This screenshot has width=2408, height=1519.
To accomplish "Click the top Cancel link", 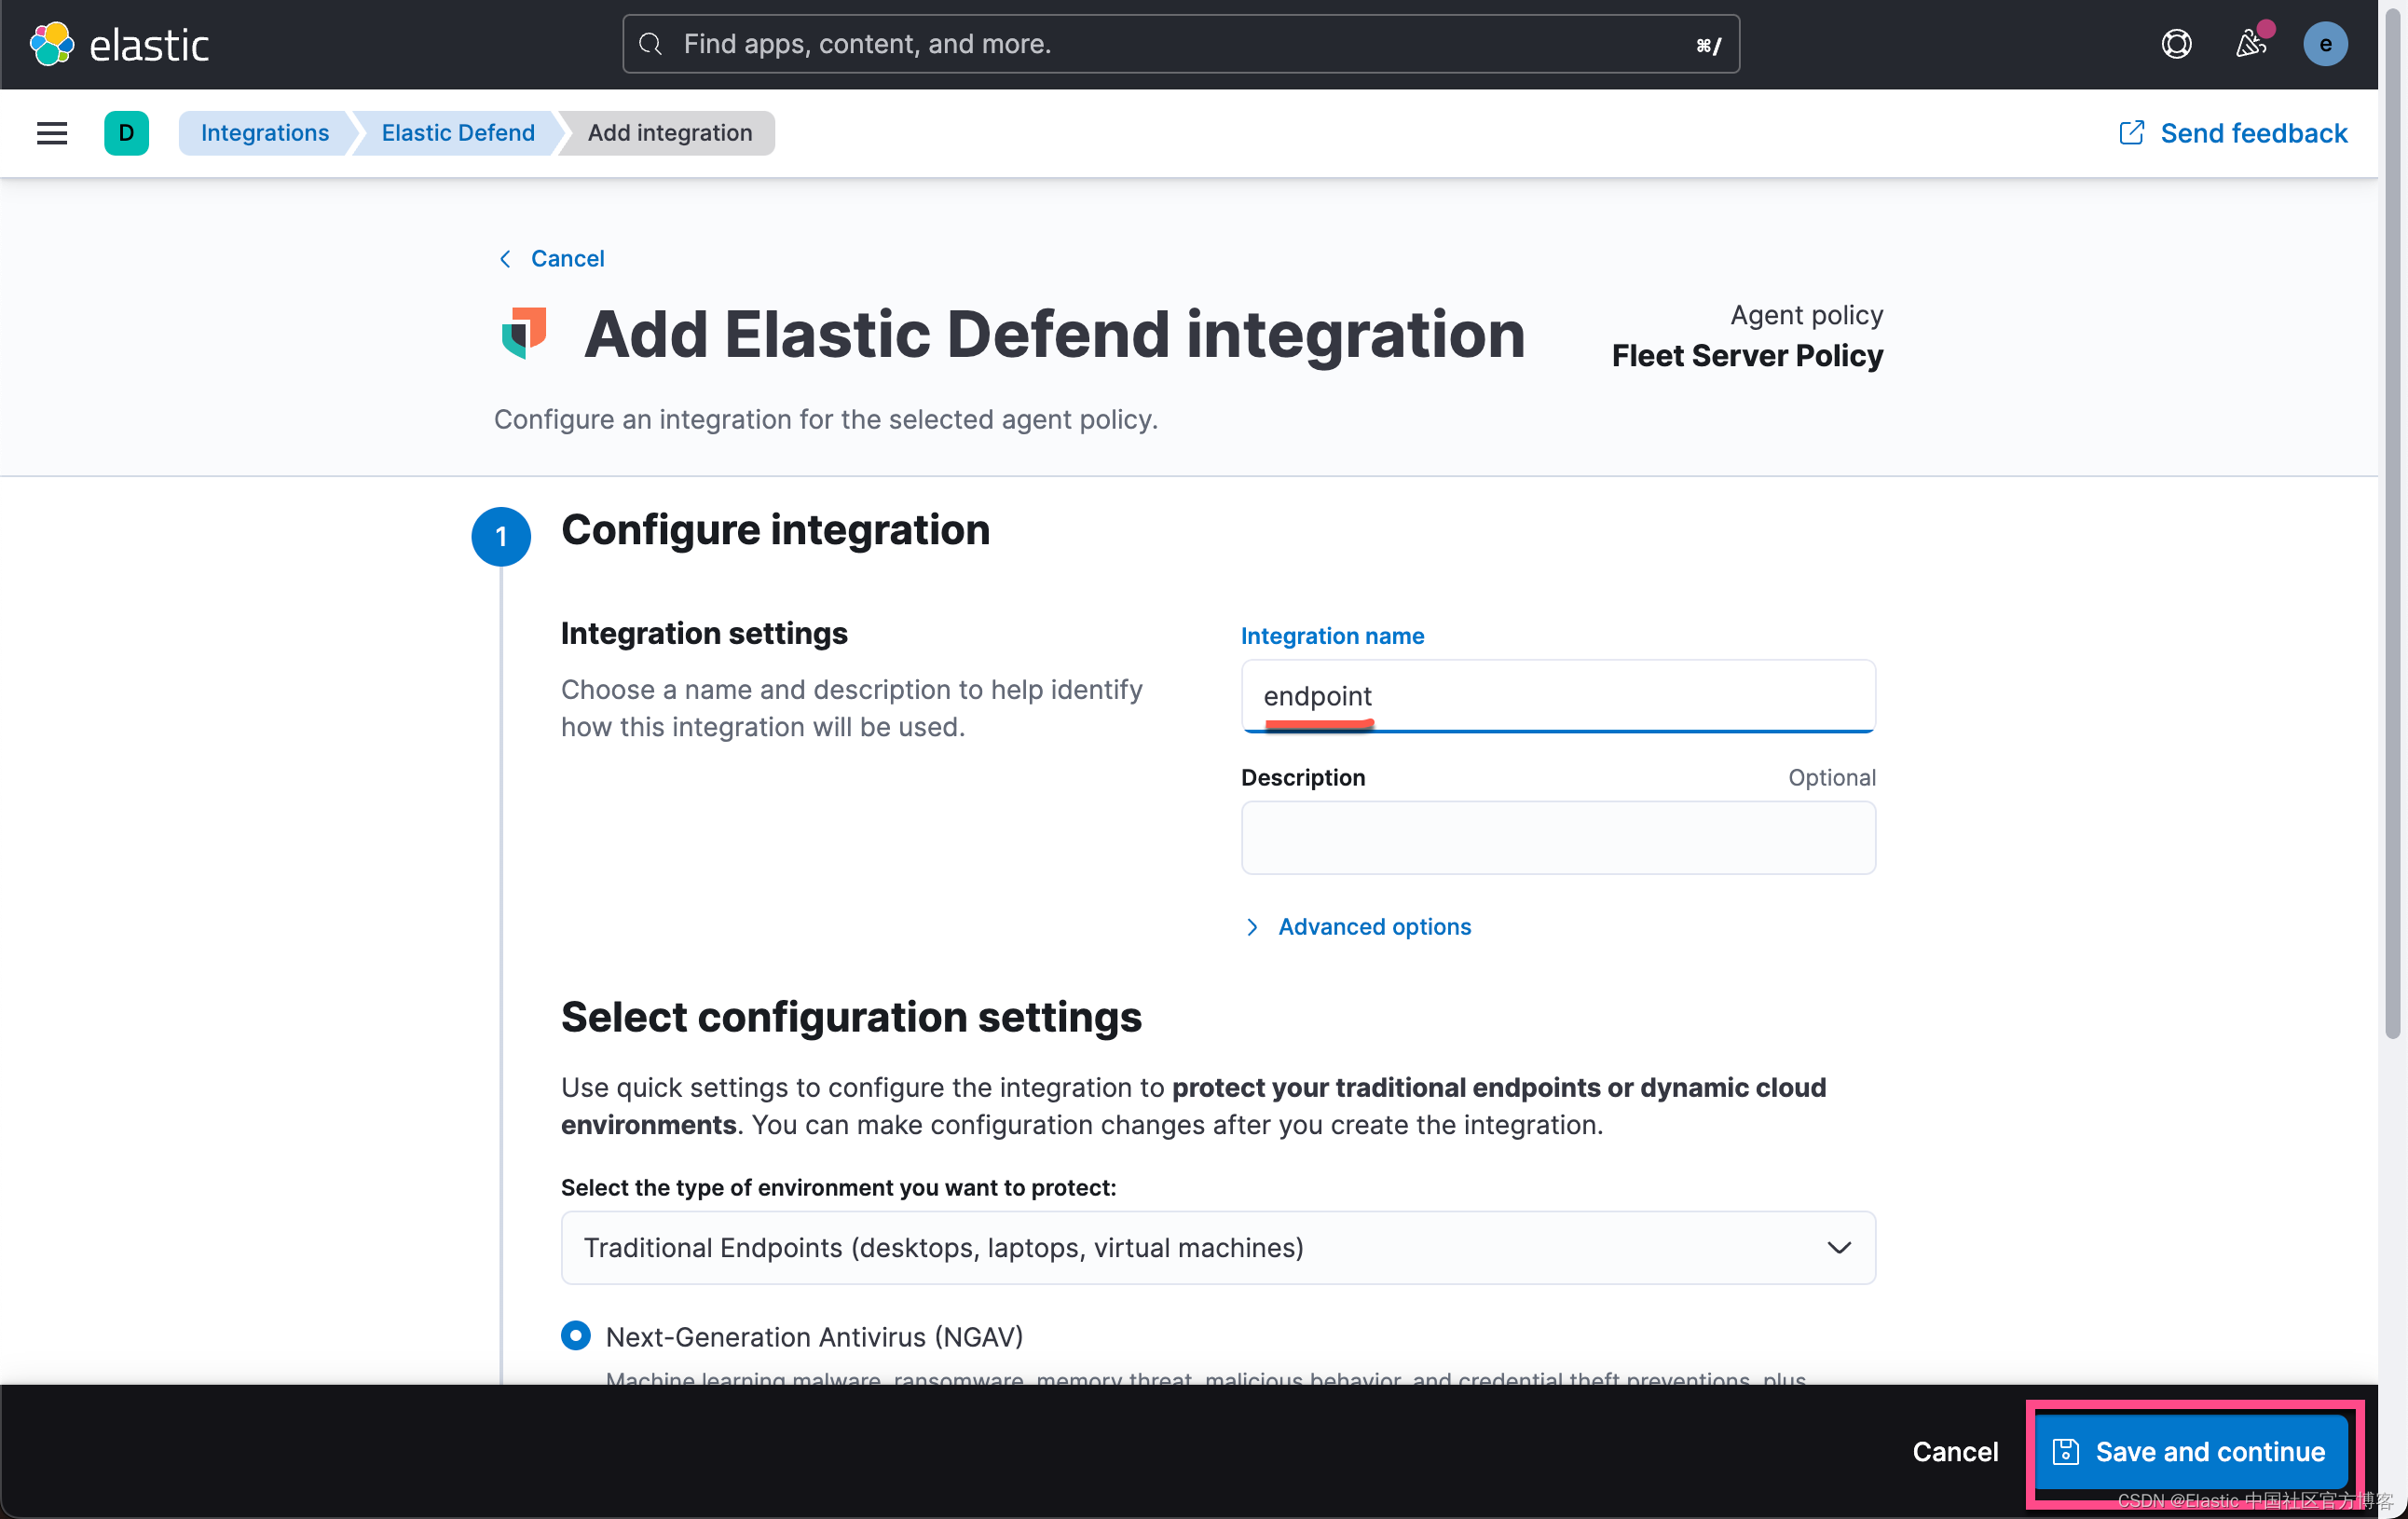I will [x=567, y=259].
